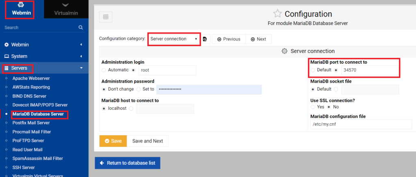The width and height of the screenshot is (416, 177).
Task: Select custom MariaDB port radio
Action: click(336, 70)
